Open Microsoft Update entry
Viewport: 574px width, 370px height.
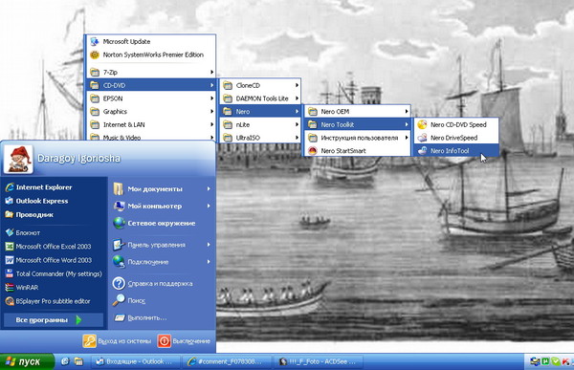[150, 41]
